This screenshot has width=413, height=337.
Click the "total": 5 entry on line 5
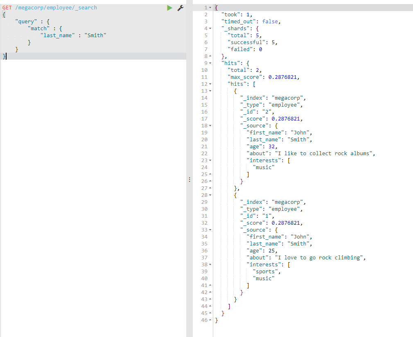tap(244, 35)
